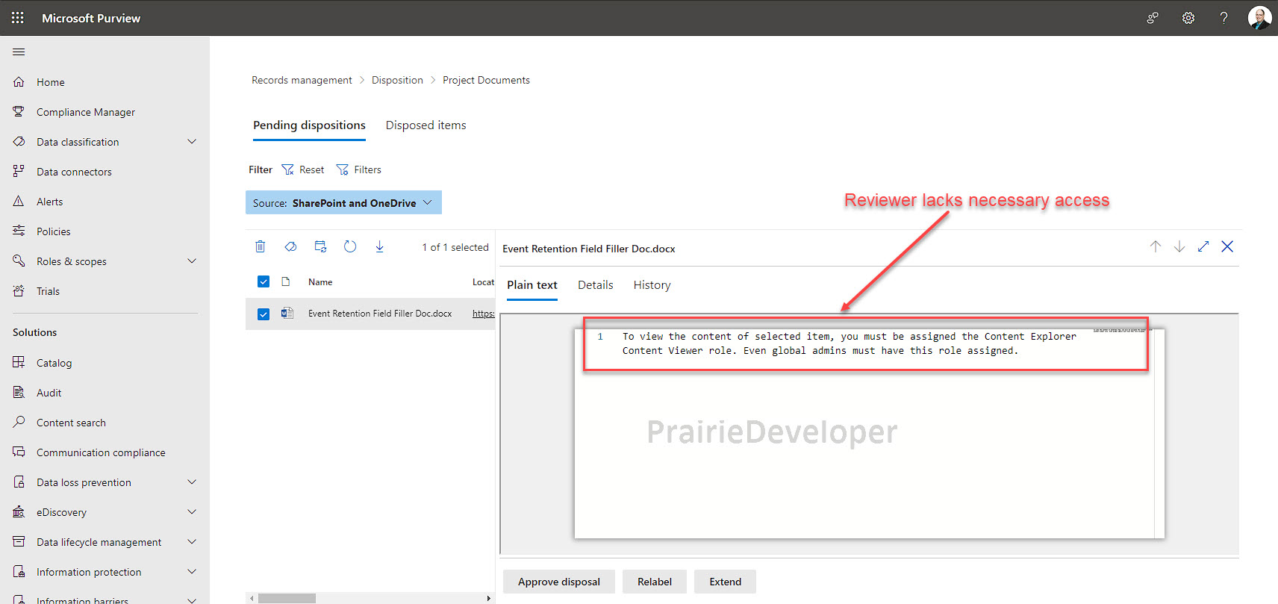
Task: Open Policies in the sidebar
Action: coord(54,231)
